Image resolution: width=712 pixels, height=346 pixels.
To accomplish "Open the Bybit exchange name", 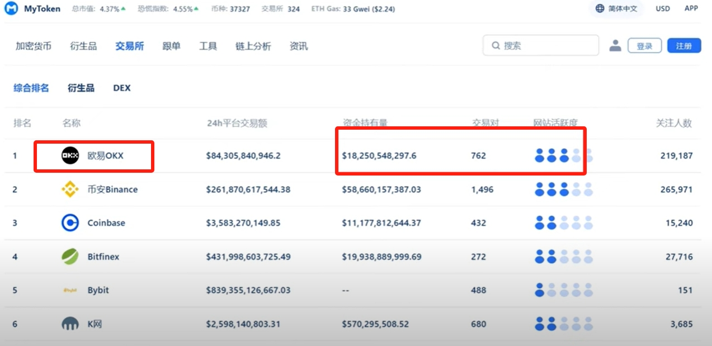I will coord(98,290).
